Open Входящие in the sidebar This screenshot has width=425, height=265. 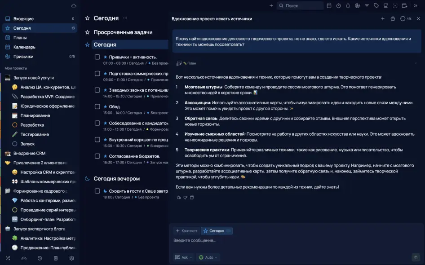click(23, 19)
